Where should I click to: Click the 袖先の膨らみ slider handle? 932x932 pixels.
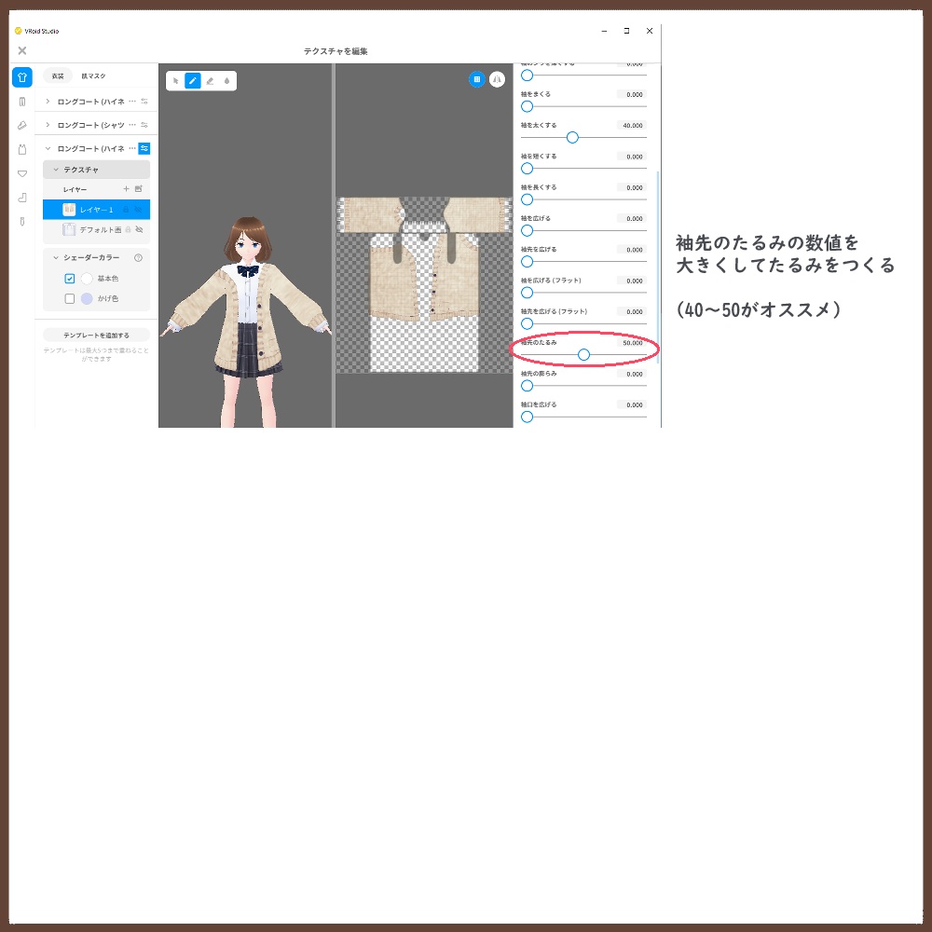(527, 386)
